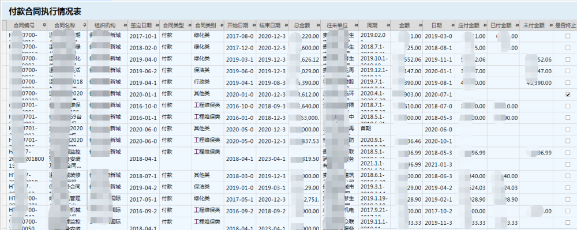Tick 是否终止 box for row dated 2020-10-1
577x230 pixels.
point(568,141)
